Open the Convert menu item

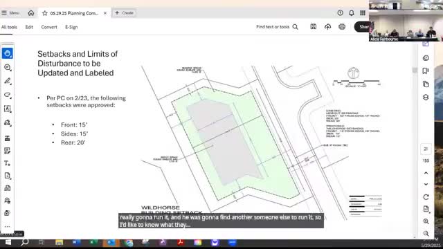tap(49, 27)
